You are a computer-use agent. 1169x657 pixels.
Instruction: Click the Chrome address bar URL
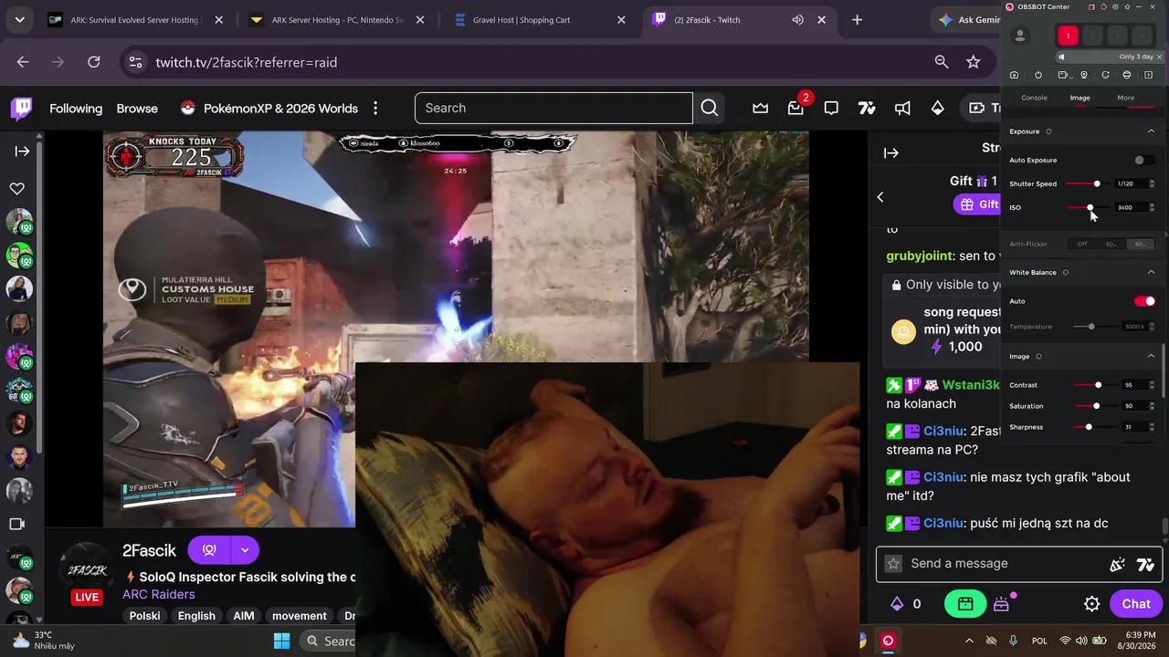[247, 62]
